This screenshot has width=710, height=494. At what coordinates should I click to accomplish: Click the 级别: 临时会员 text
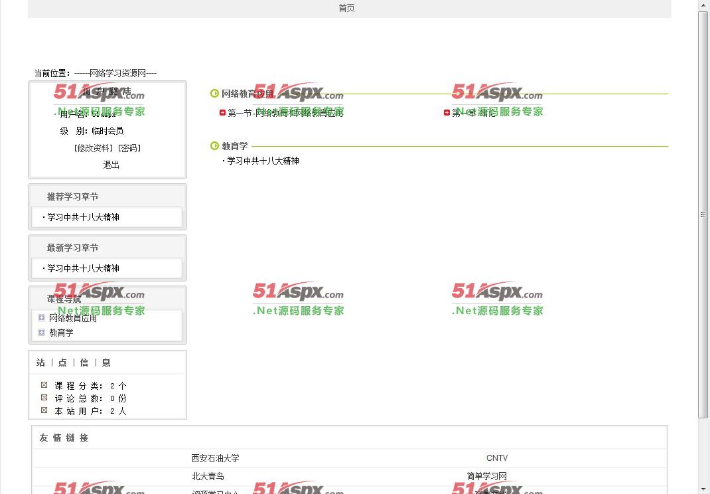point(92,131)
